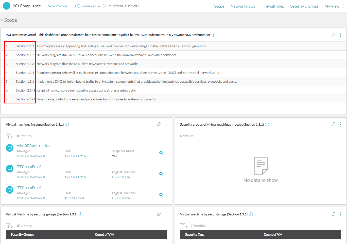347x244 pixels.
Task: Open host 192.168.1.214 for TTYLinuxProd2
Action: pyautogui.click(x=75, y=177)
